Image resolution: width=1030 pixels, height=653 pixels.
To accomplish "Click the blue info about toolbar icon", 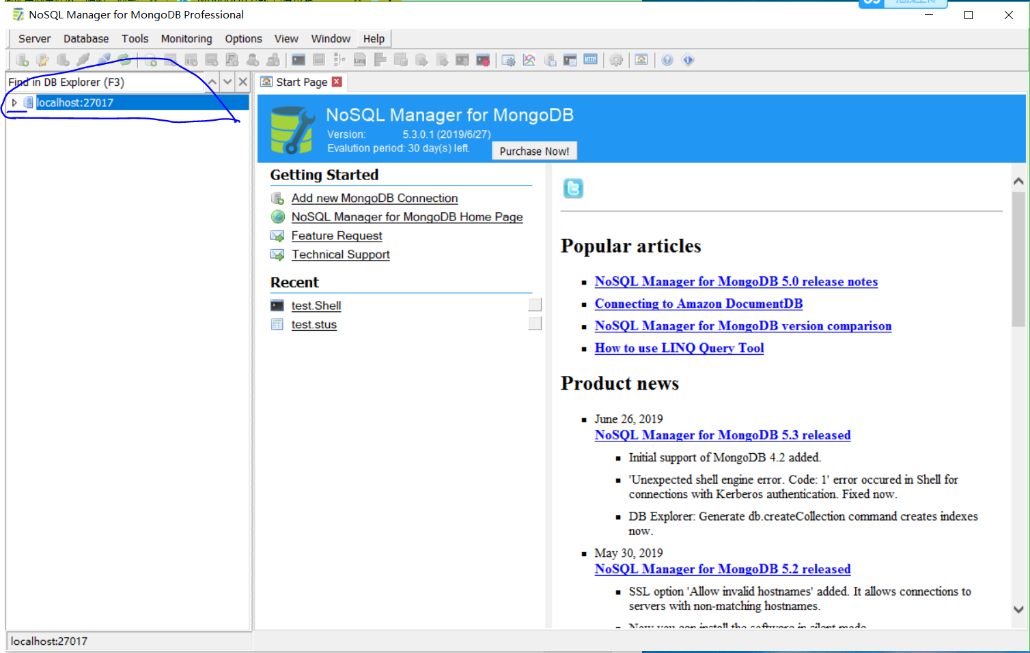I will [688, 60].
